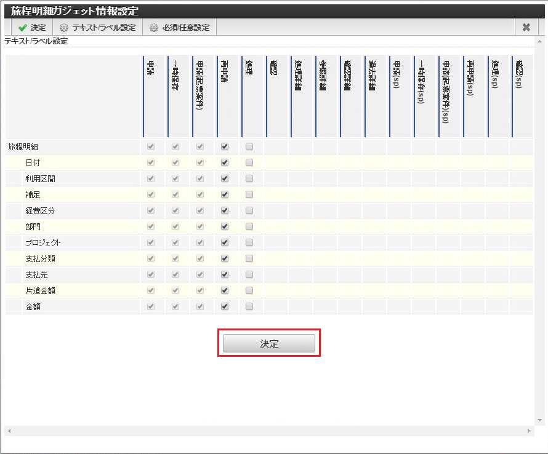Check the 処理 checkbox in the プロジェクト row
548x454 pixels.
tap(249, 243)
